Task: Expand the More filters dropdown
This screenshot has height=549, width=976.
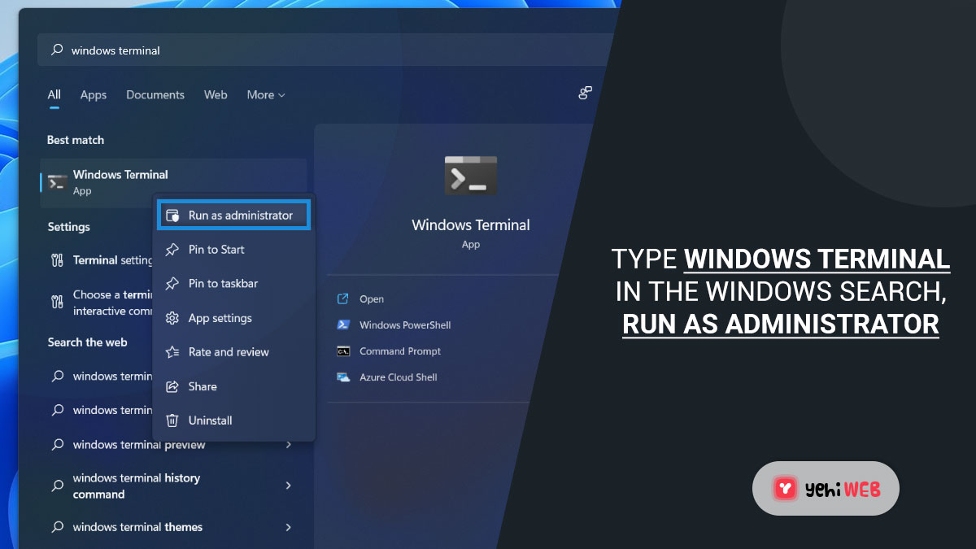Action: [x=265, y=94]
